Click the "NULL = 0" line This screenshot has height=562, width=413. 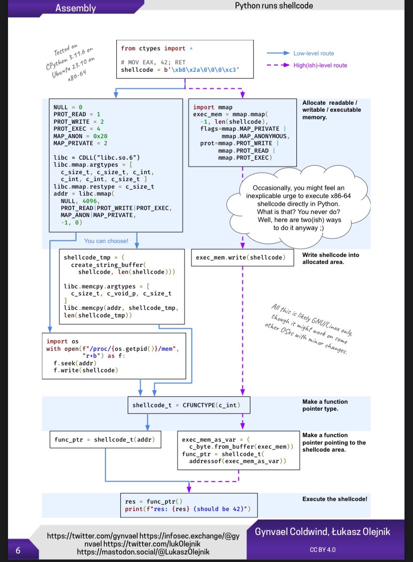[x=68, y=107]
